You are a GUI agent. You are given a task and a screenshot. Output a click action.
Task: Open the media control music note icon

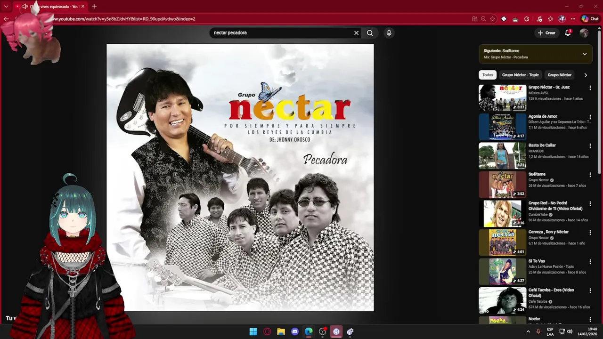(x=539, y=19)
